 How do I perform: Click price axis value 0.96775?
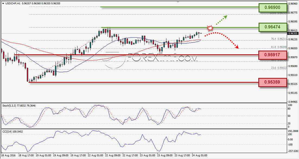tap(293, 13)
